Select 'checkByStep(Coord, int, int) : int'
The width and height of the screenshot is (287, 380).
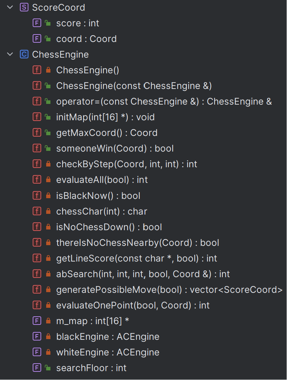coord(126,164)
